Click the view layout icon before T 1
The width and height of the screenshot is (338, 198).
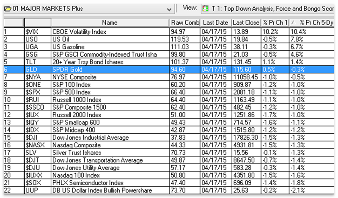[x=205, y=8]
